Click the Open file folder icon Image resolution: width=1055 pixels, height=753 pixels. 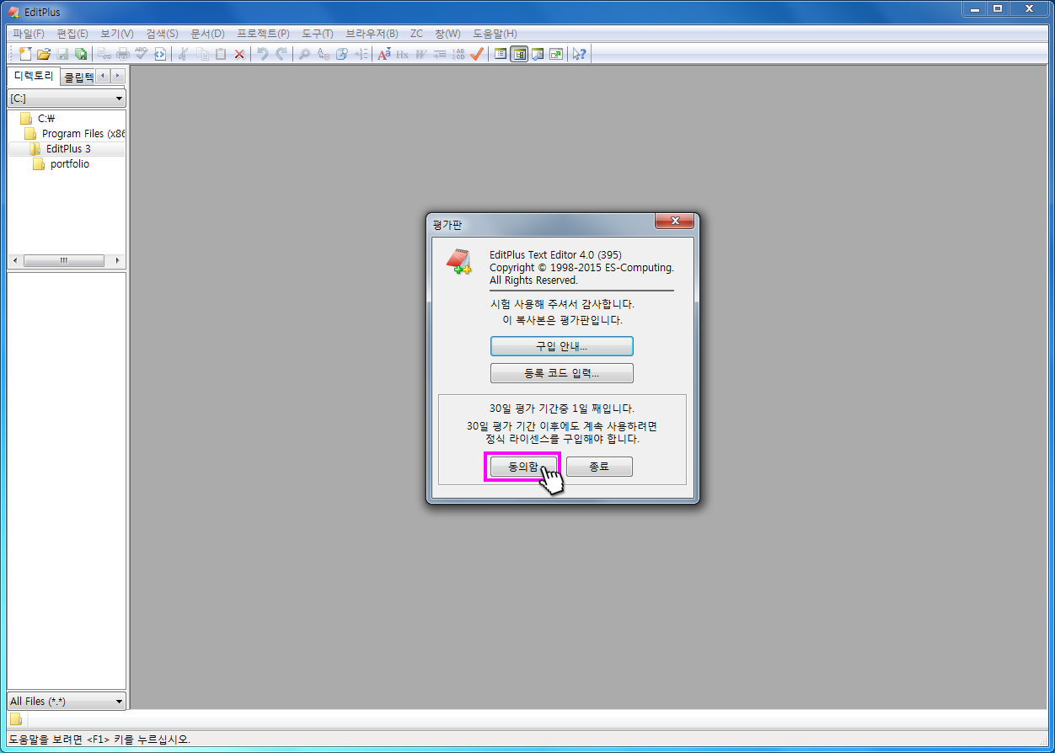click(44, 54)
